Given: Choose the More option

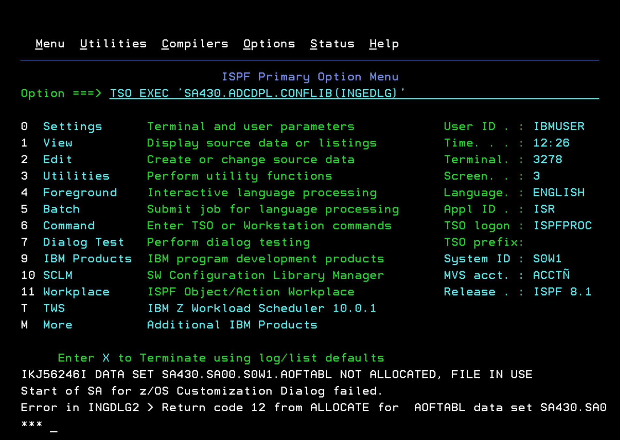Looking at the screenshot, I should point(58,325).
